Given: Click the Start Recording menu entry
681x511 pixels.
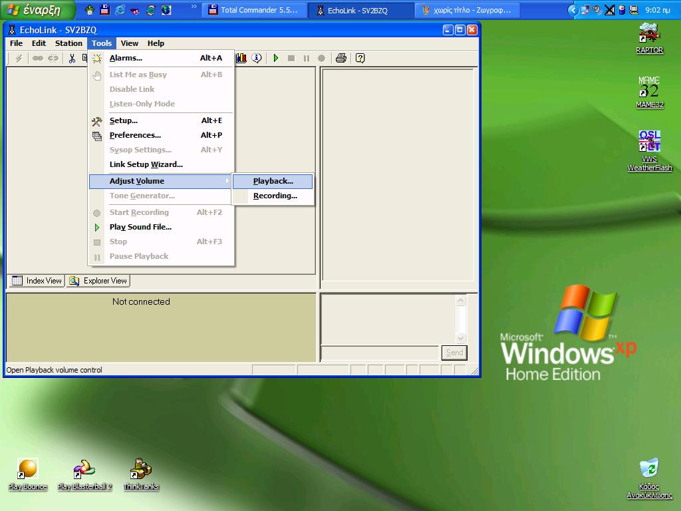Looking at the screenshot, I should 161,212.
